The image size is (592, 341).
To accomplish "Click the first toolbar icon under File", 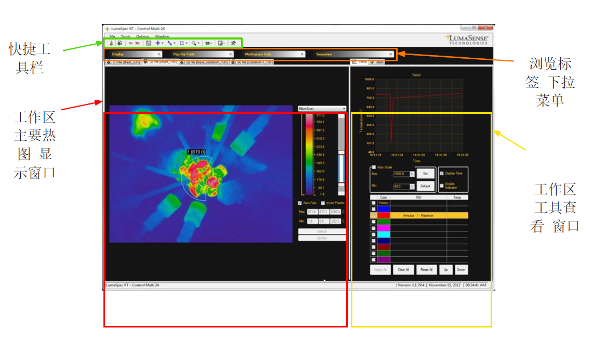I will pyautogui.click(x=111, y=44).
